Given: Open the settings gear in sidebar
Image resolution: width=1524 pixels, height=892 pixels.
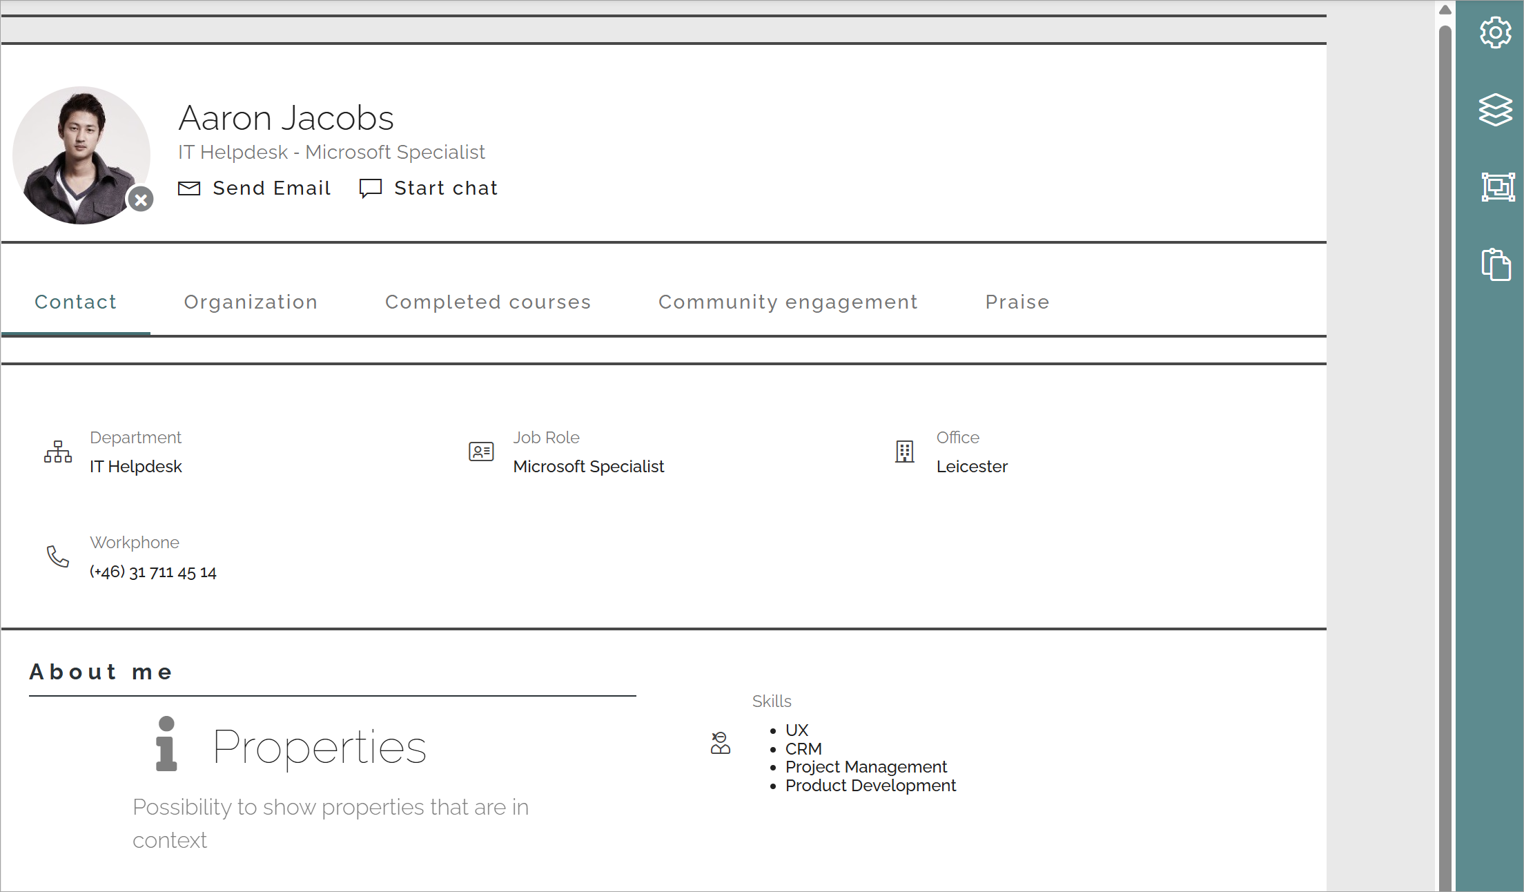Looking at the screenshot, I should [x=1495, y=32].
